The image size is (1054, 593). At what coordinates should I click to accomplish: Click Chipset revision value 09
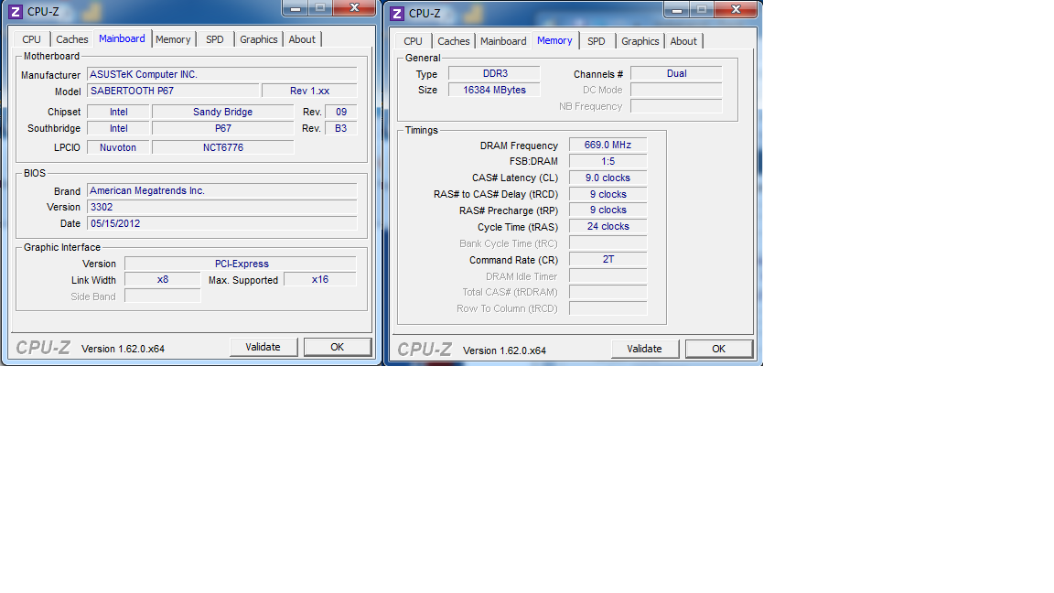pos(340,113)
